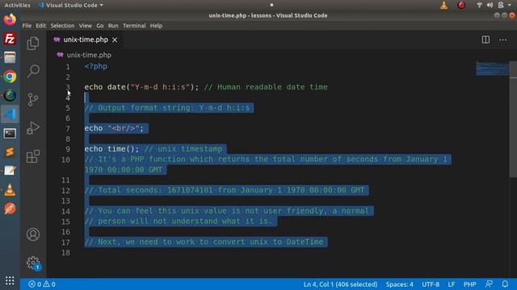Show errors and warnings in status bar
This screenshot has height=290, width=517.
point(42,284)
